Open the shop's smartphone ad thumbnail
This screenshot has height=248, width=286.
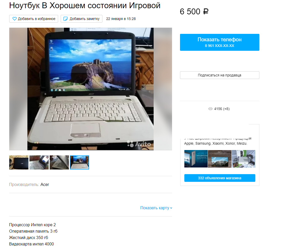tap(196, 159)
